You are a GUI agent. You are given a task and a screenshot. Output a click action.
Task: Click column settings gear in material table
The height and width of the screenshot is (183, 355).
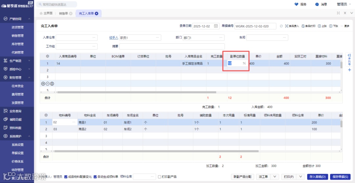pyautogui.click(x=46, y=115)
